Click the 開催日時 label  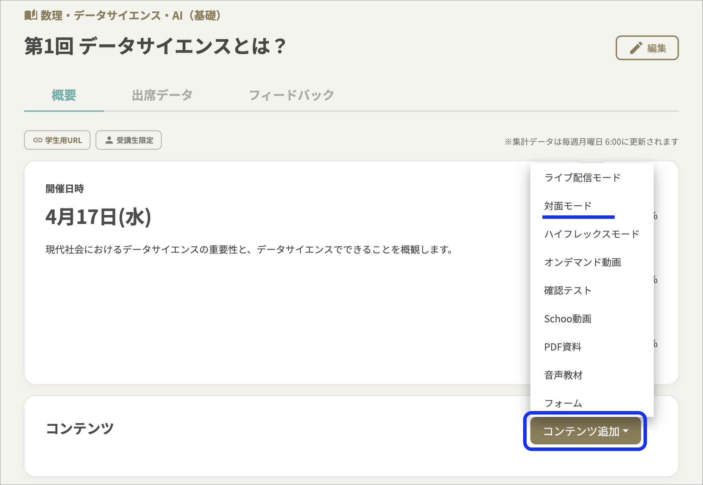point(65,188)
